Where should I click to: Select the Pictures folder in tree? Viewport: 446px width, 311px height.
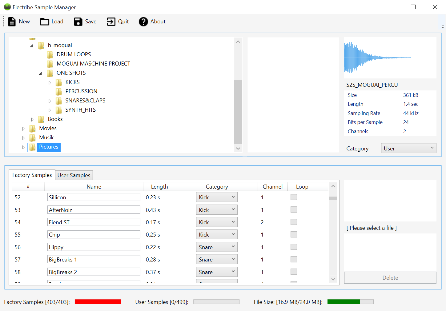tap(49, 147)
